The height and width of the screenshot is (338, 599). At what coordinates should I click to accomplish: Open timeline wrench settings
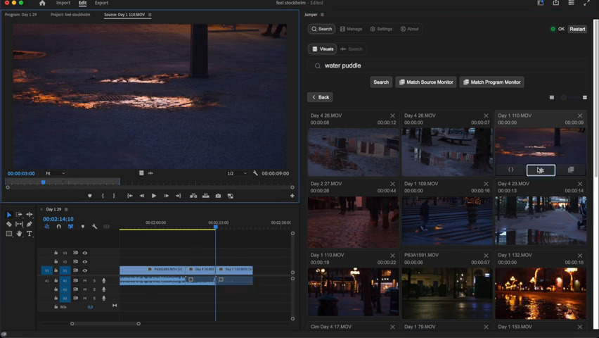pos(95,227)
